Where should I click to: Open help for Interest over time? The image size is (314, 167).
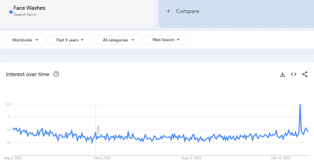(x=56, y=74)
